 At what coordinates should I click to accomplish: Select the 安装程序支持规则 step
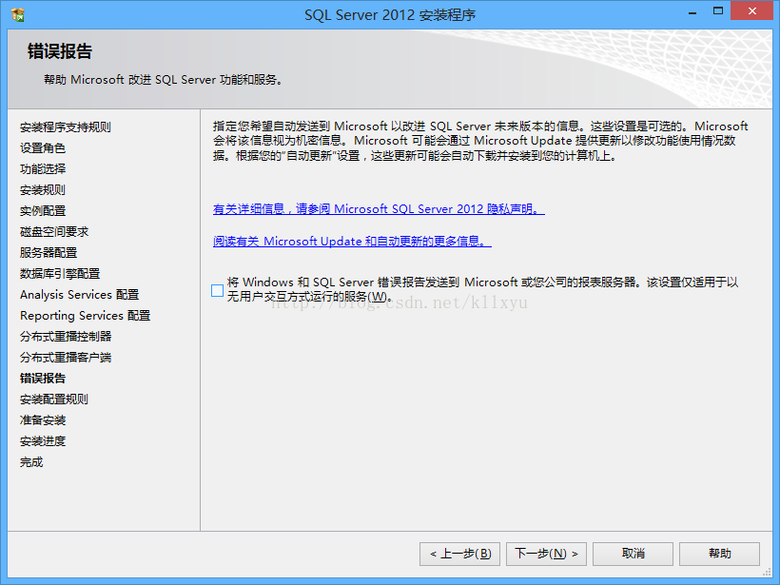(x=66, y=127)
